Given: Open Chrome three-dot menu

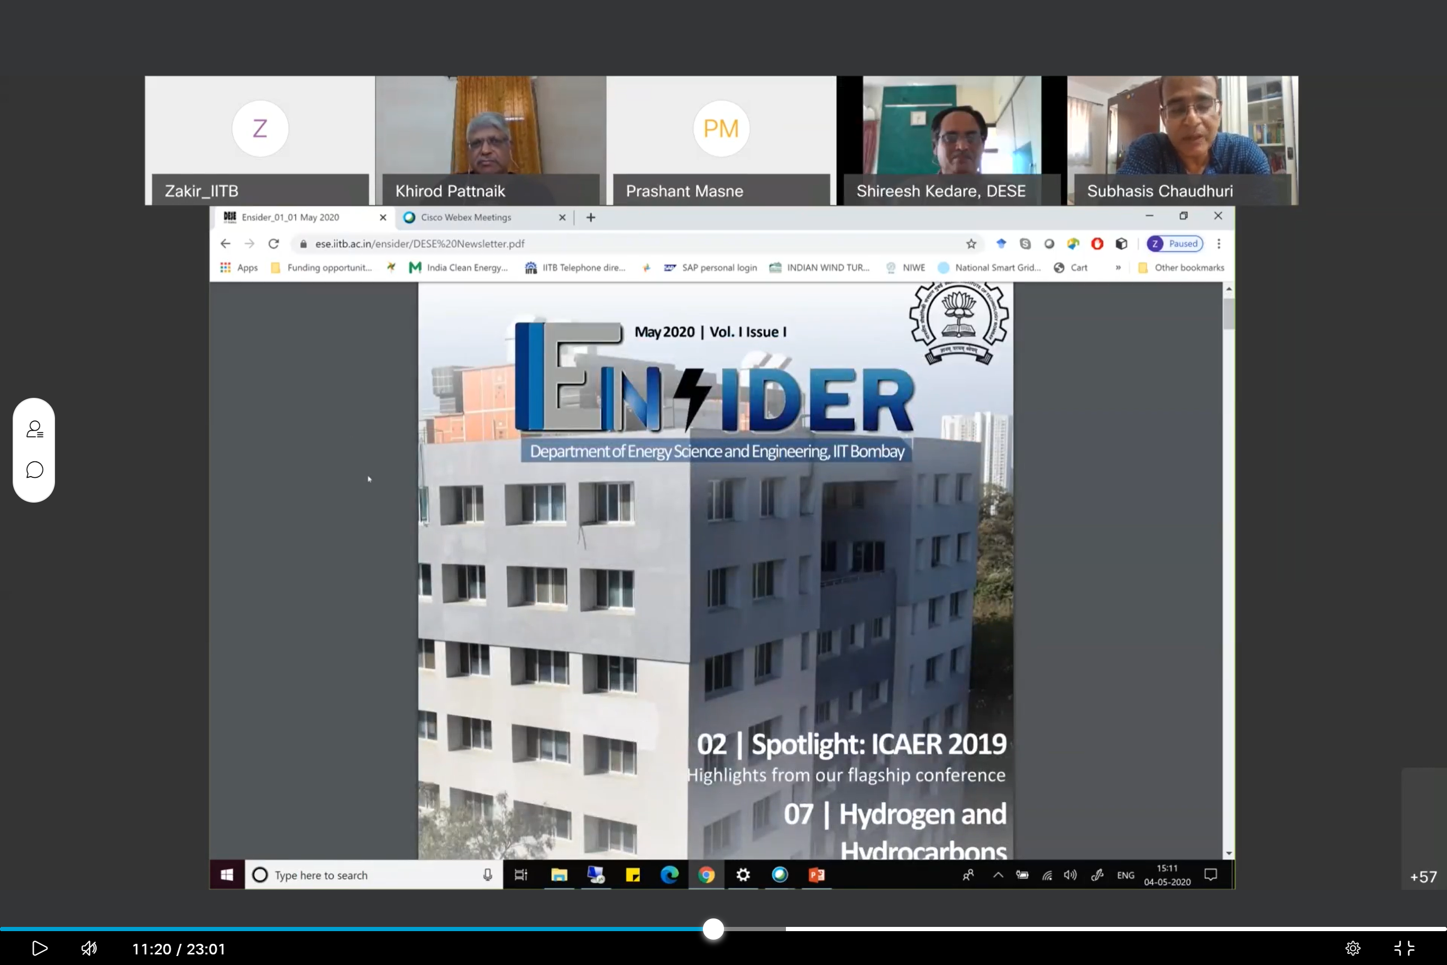Looking at the screenshot, I should pyautogui.click(x=1218, y=244).
